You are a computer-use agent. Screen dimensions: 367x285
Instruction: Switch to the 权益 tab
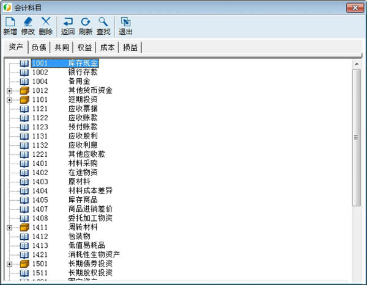click(84, 48)
